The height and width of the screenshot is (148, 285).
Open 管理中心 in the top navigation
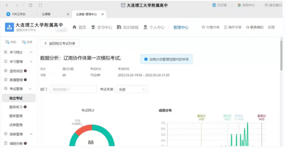tap(181, 27)
